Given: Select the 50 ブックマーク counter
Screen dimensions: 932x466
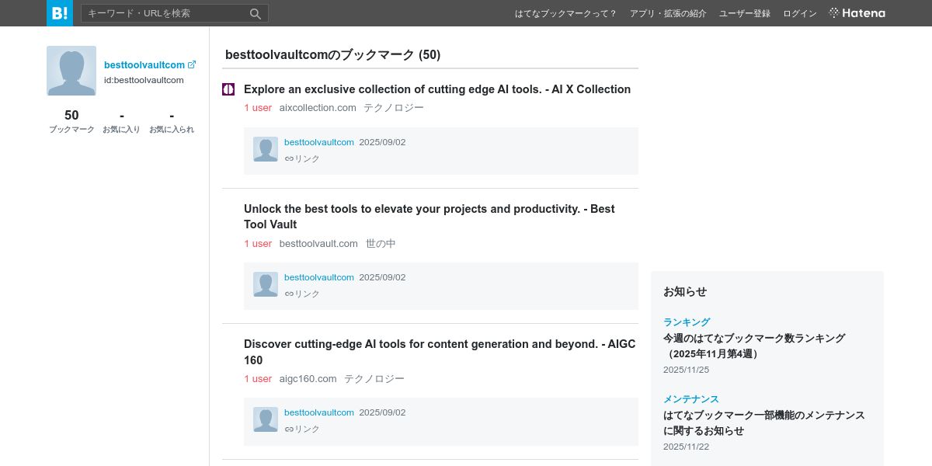Looking at the screenshot, I should [x=71, y=121].
